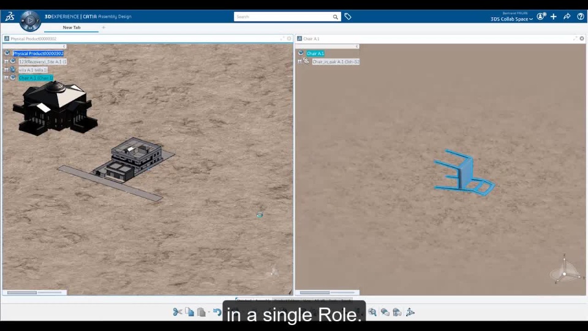The image size is (588, 331).
Task: Click the Cut scissors icon
Action: [178, 312]
